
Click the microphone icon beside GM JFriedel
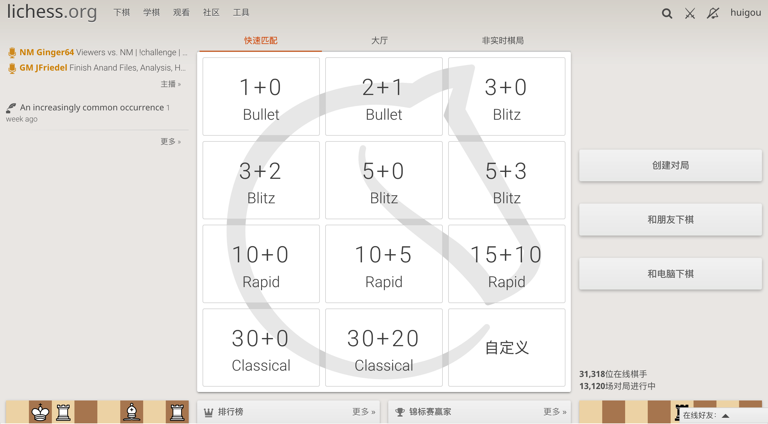[12, 68]
